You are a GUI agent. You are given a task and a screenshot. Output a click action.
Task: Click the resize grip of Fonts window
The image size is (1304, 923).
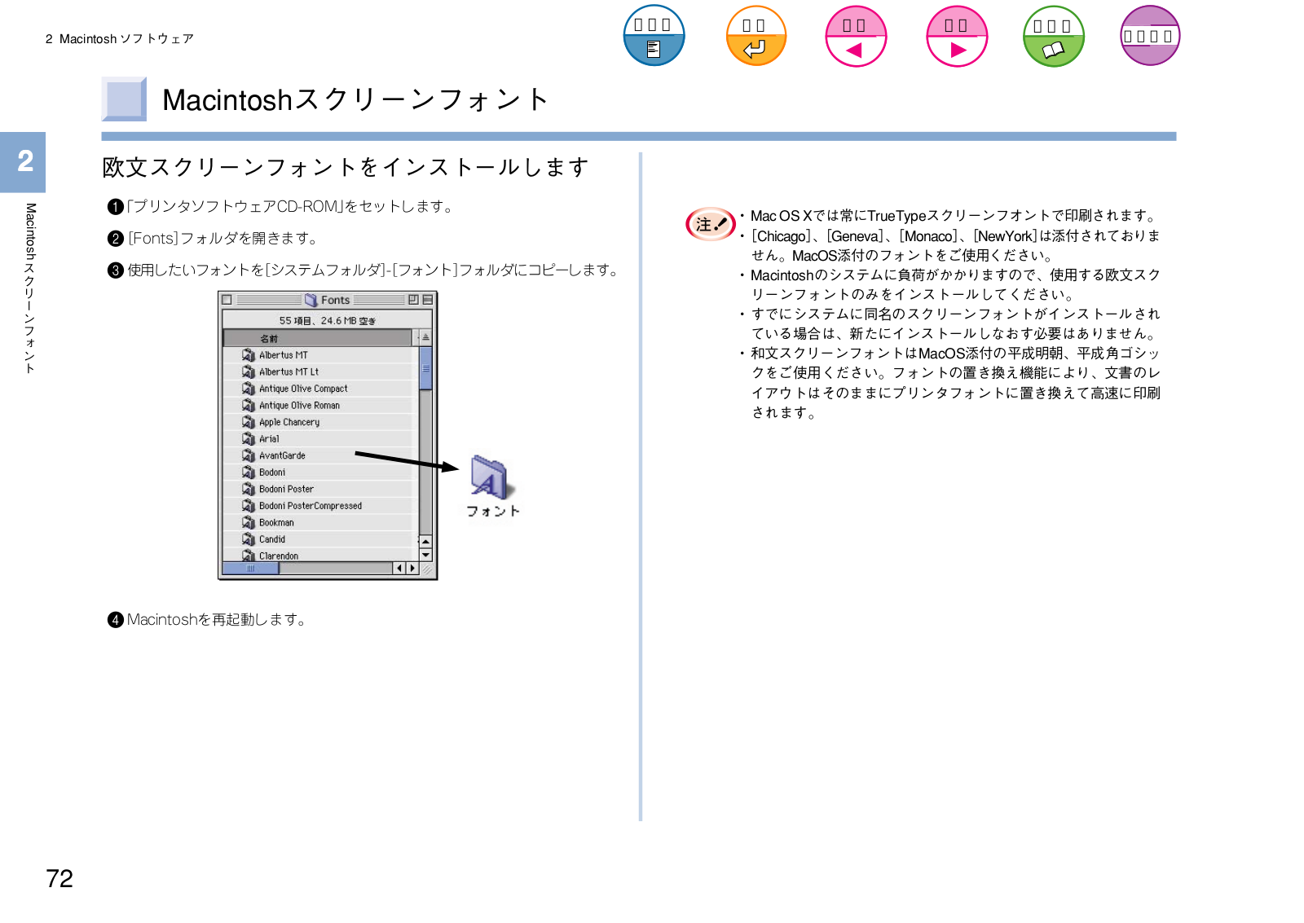coord(426,569)
